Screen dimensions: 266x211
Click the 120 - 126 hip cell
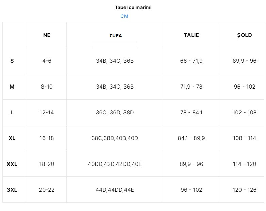[245, 190]
